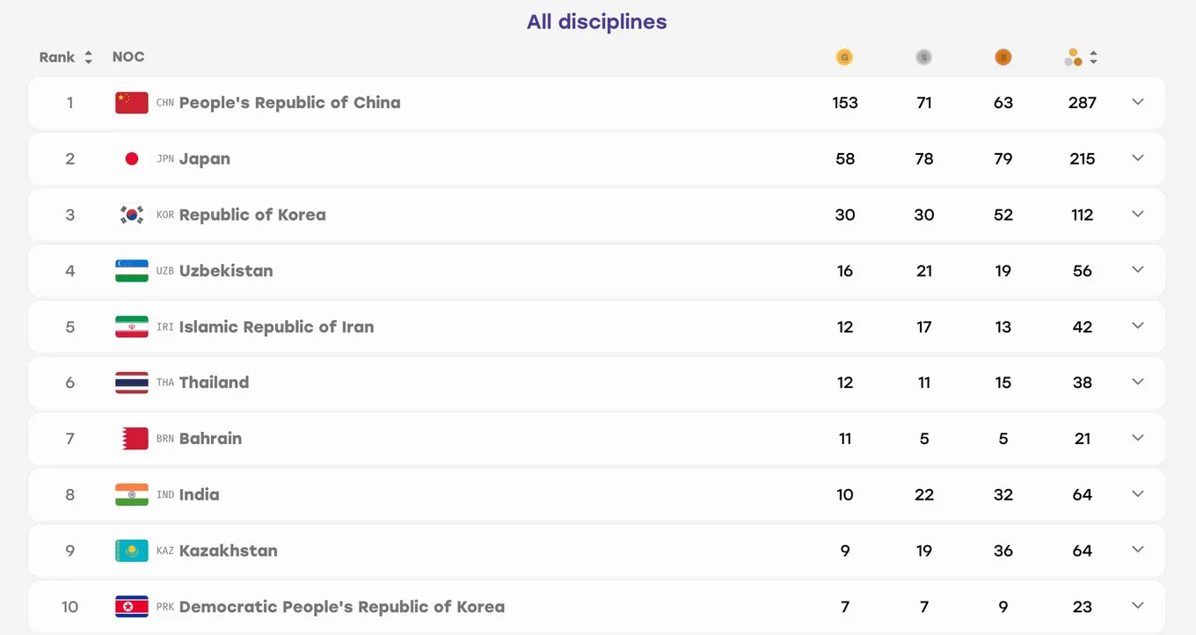Click the Thailand flag icon
1196x635 pixels.
point(132,383)
